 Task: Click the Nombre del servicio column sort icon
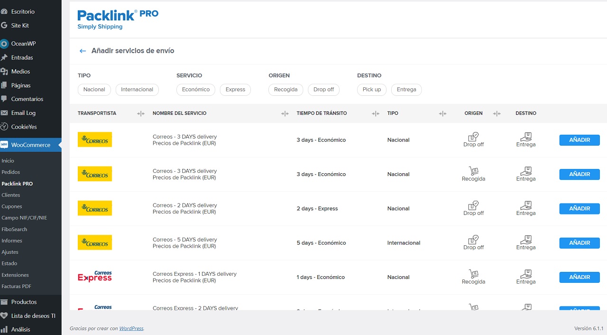click(x=285, y=113)
